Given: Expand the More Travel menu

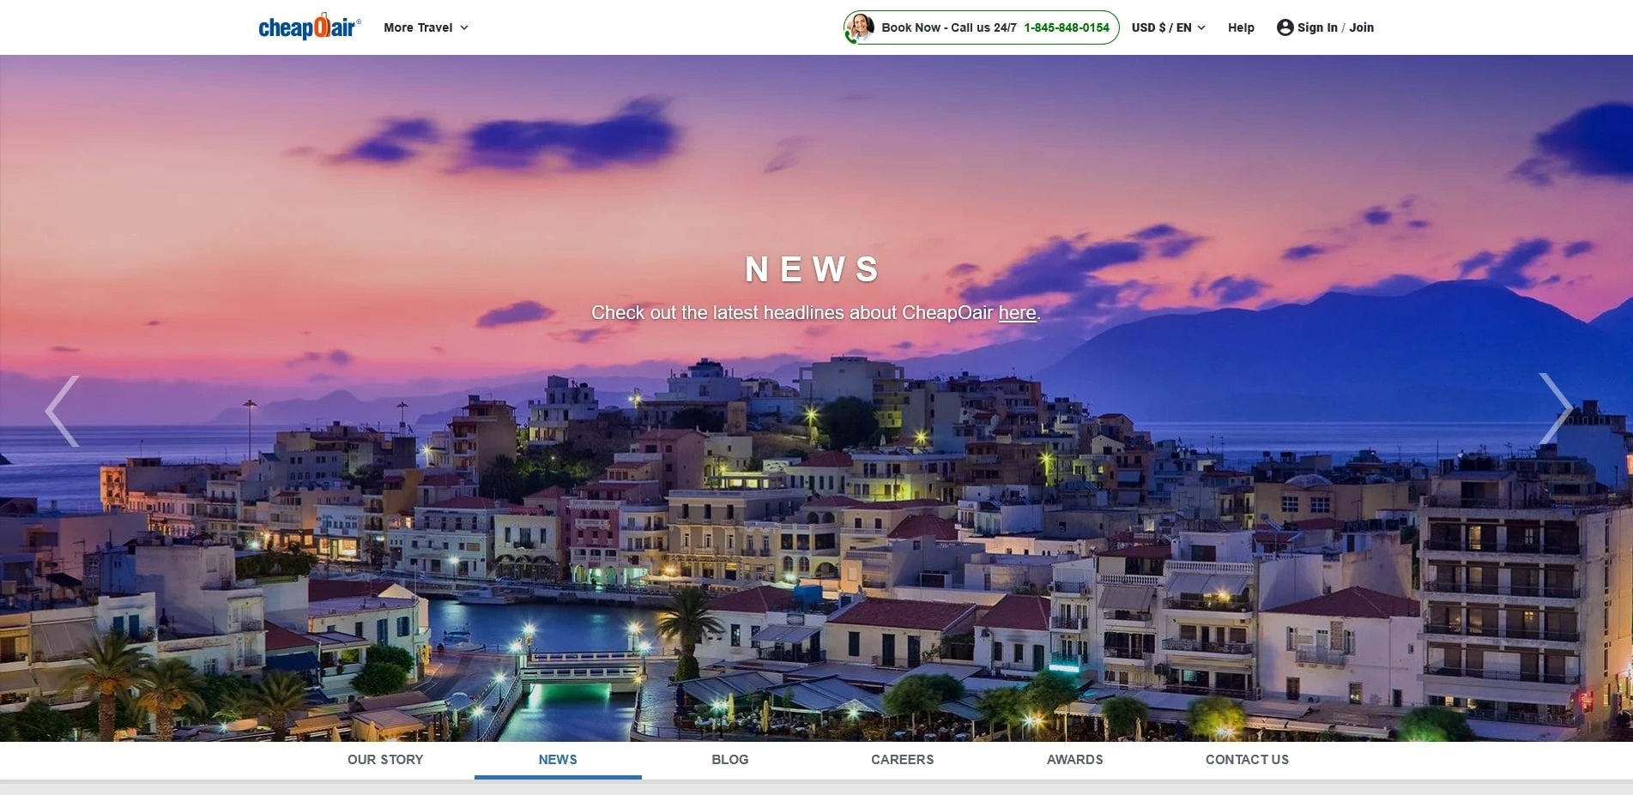Looking at the screenshot, I should pyautogui.click(x=426, y=27).
